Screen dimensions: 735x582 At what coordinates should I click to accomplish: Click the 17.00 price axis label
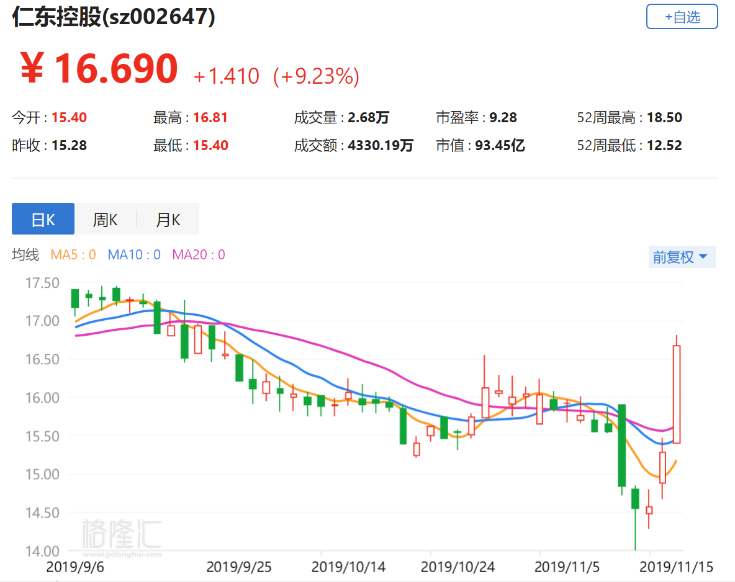pos(42,321)
